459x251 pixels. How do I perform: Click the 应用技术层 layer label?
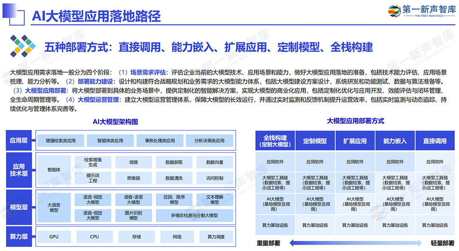coord(19,170)
